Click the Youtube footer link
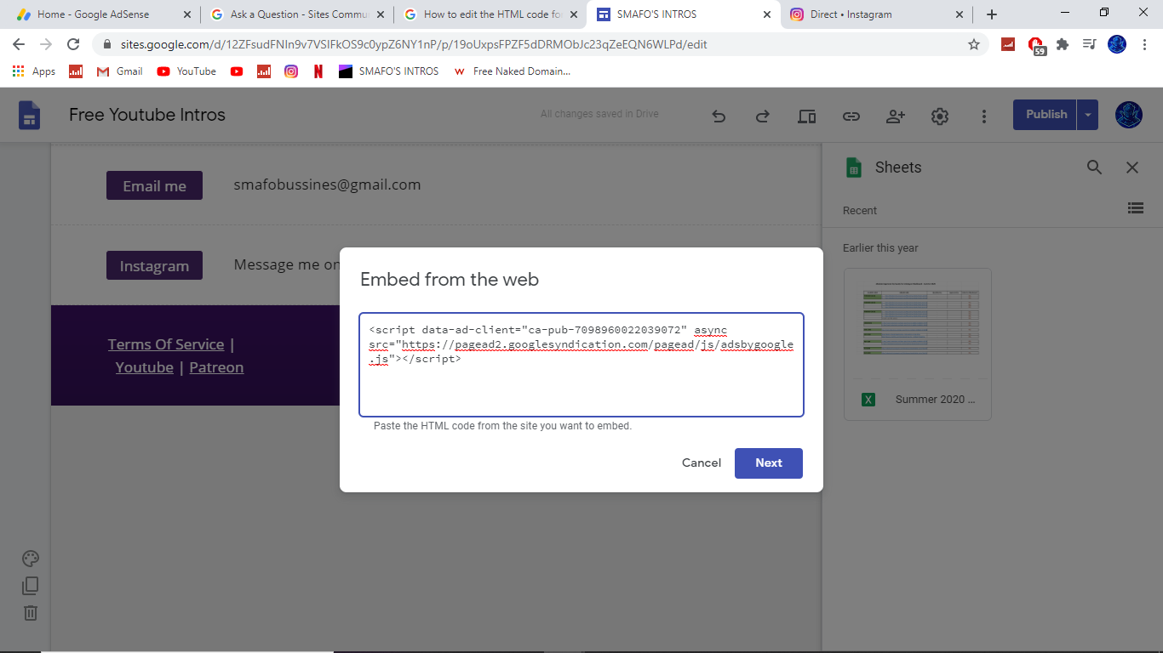 [145, 367]
